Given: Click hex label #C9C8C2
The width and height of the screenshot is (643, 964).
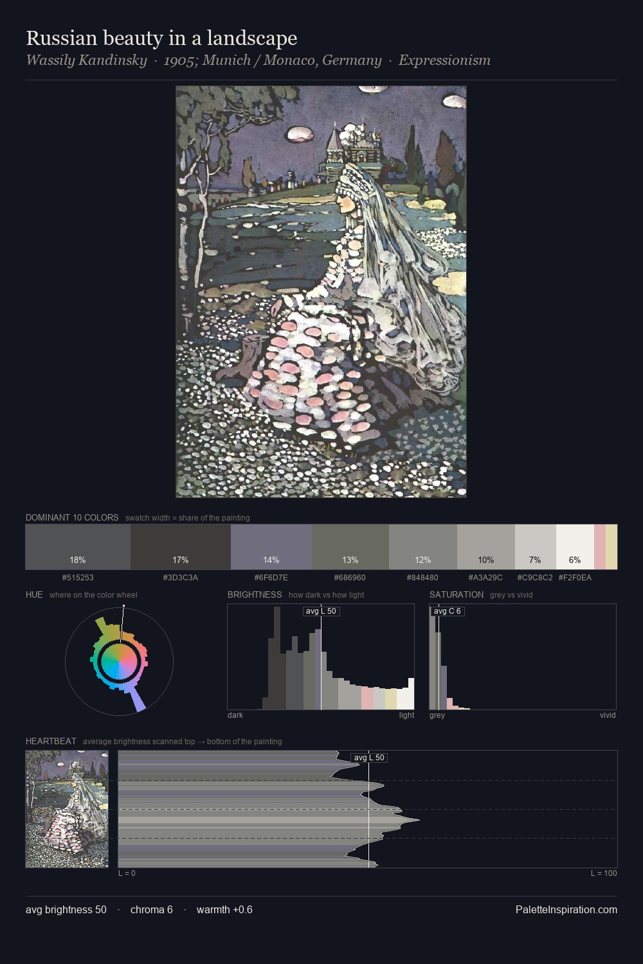Looking at the screenshot, I should (x=535, y=578).
